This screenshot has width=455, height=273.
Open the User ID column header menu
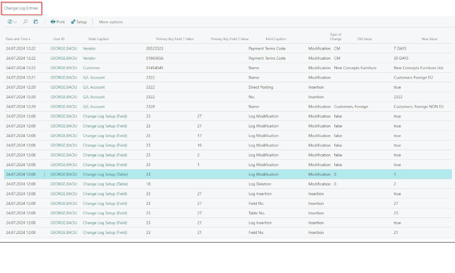pyautogui.click(x=59, y=39)
